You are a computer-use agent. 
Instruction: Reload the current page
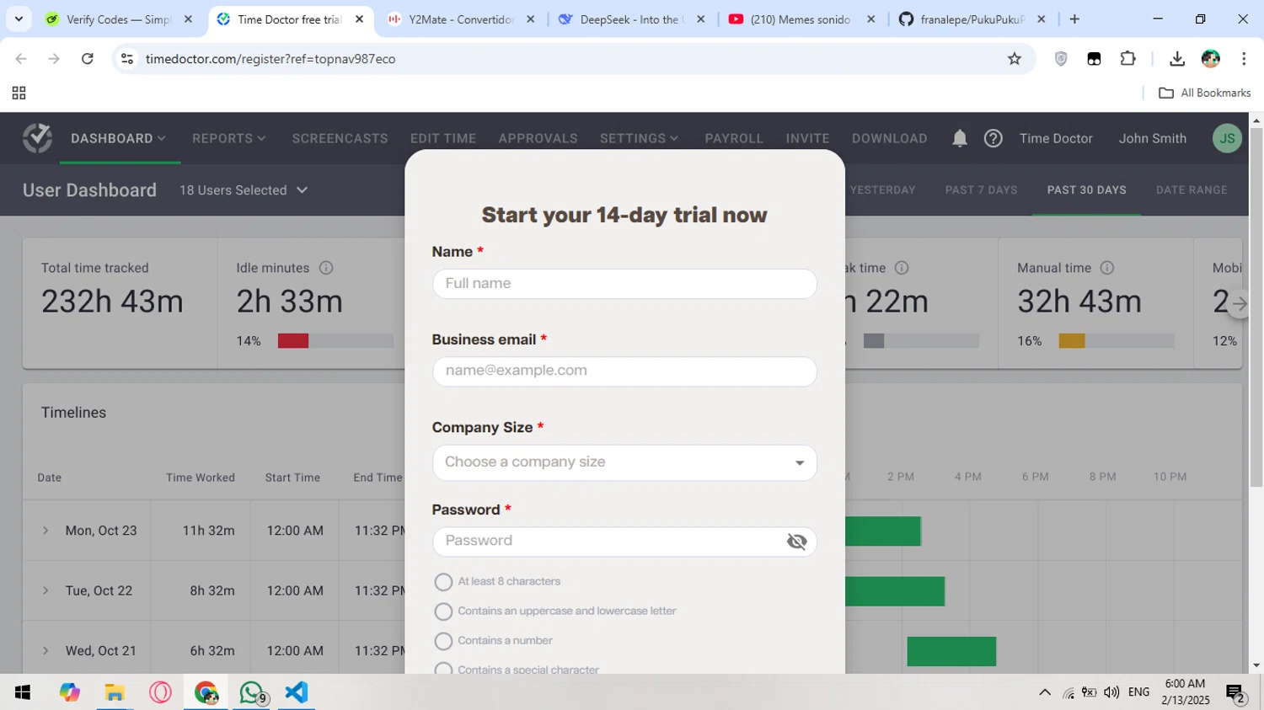87,59
